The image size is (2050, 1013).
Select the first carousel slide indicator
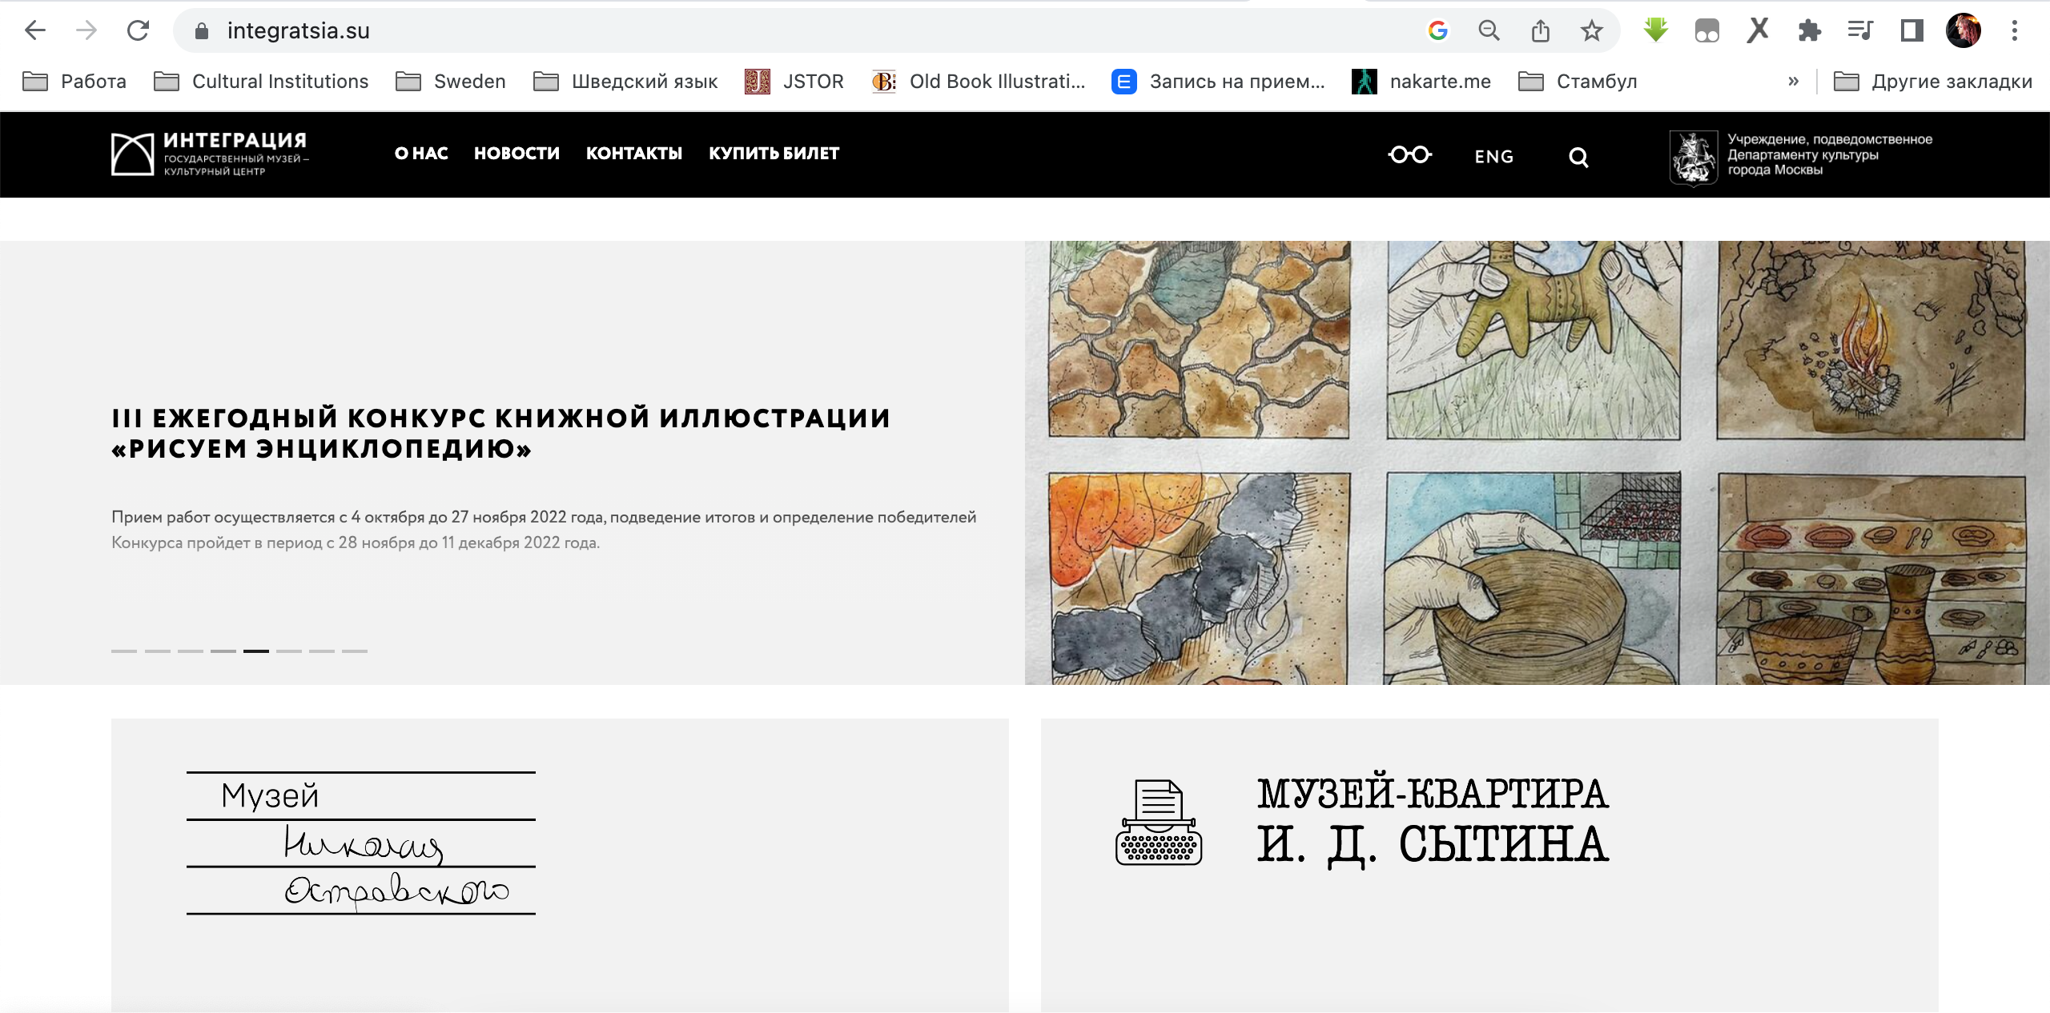pos(124,651)
